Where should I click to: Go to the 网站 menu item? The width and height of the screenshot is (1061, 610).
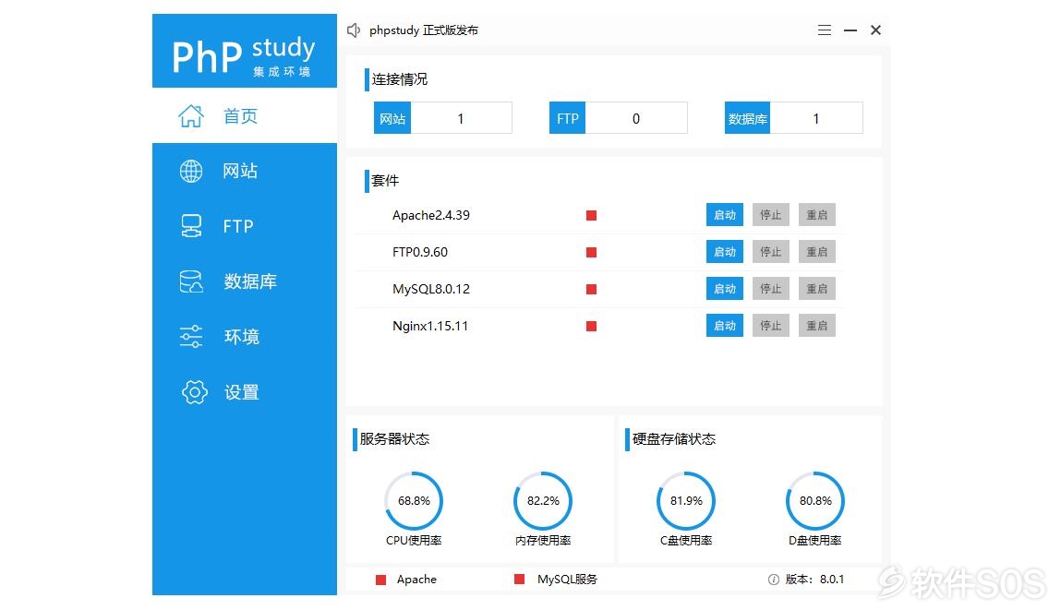pos(245,171)
